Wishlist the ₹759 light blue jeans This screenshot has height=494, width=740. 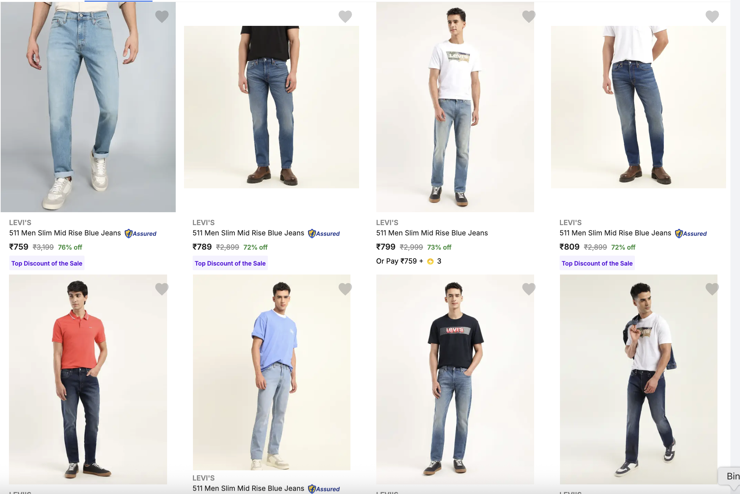(162, 16)
